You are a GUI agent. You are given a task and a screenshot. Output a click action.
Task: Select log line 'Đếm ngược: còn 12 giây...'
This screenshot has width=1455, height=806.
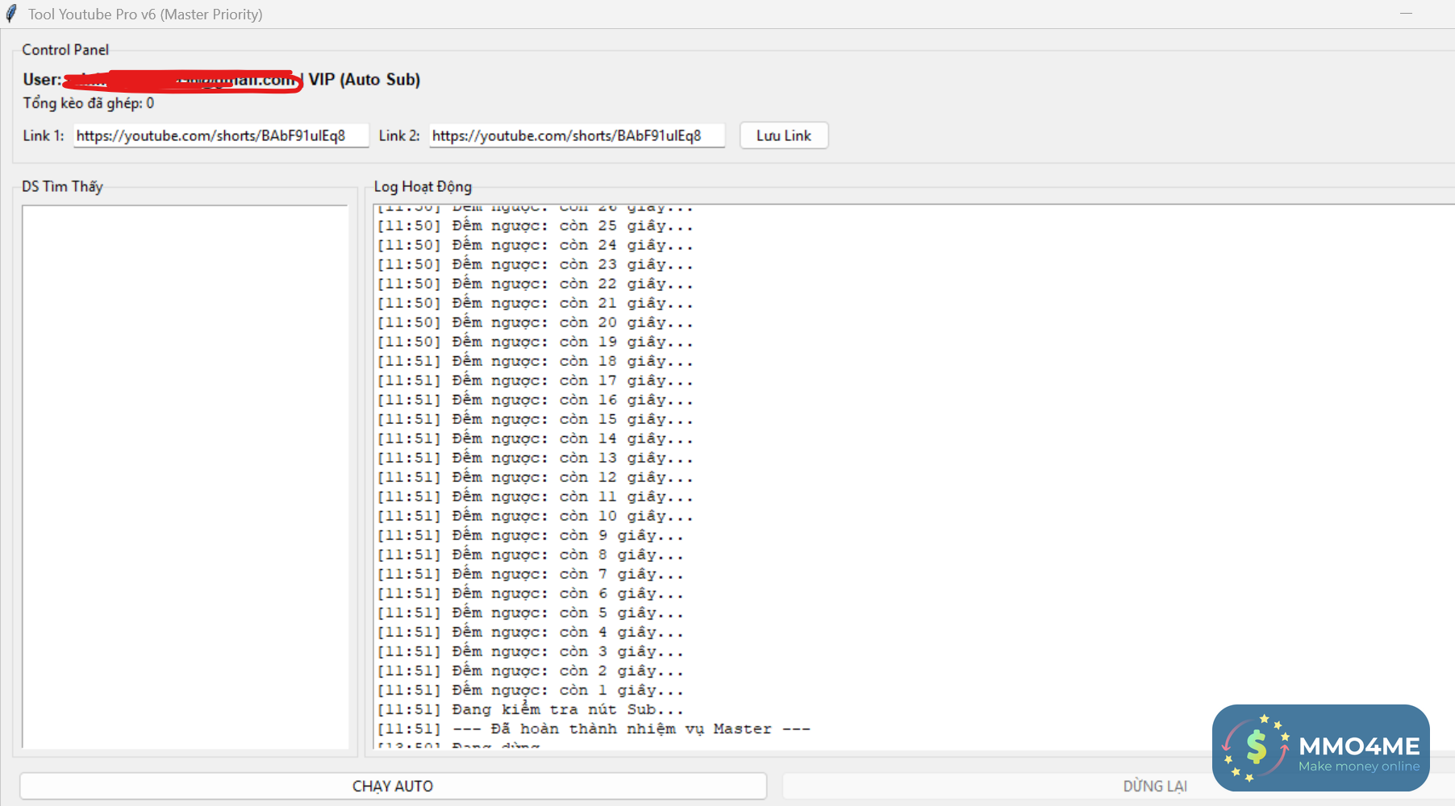click(x=536, y=477)
